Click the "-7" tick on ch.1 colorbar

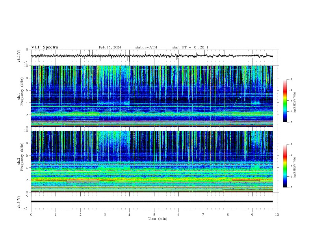point(290,122)
